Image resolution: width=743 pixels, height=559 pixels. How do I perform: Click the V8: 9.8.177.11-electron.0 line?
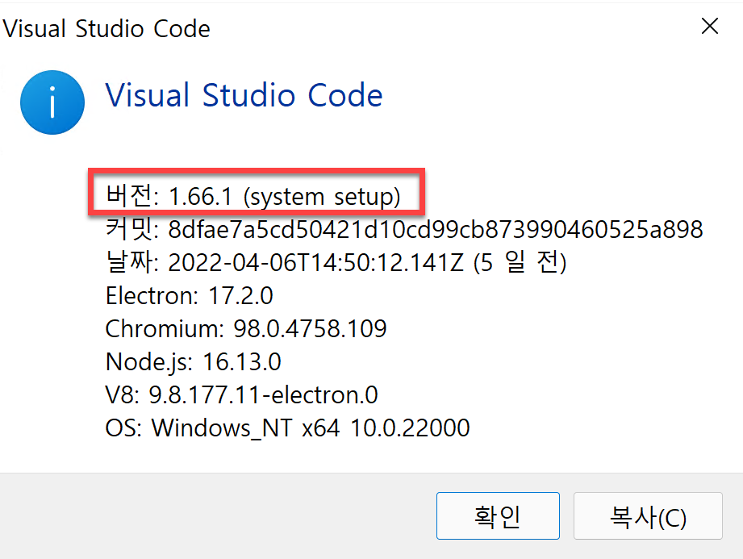pyautogui.click(x=242, y=394)
